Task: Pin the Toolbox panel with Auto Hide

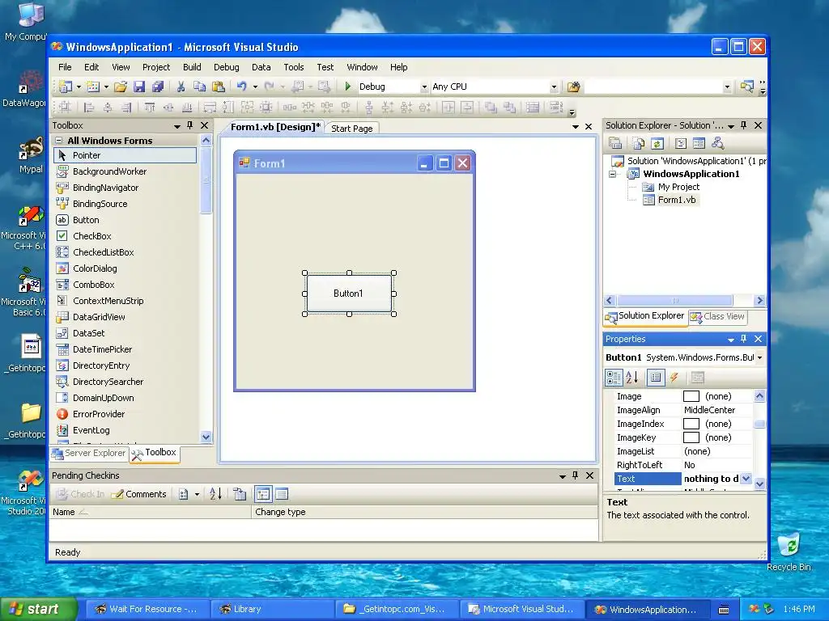Action: [190, 125]
